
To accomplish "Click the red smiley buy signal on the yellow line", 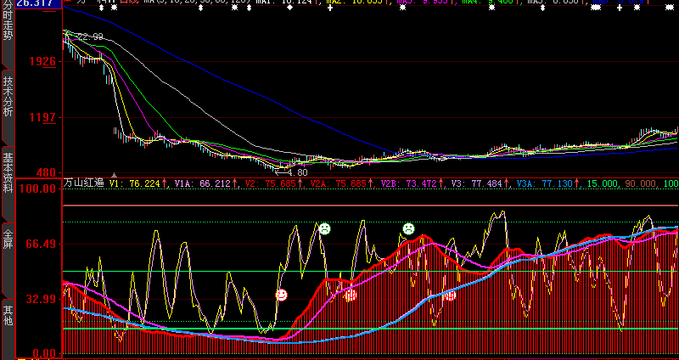I will [282, 295].
